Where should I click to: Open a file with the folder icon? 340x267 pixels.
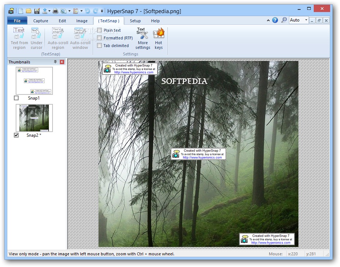[28, 11]
